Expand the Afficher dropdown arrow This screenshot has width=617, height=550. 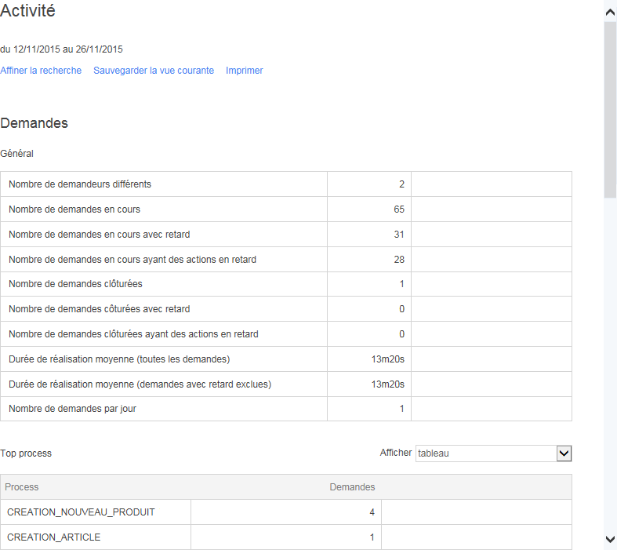tap(564, 453)
